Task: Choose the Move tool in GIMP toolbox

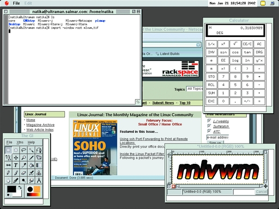Action: [16, 157]
